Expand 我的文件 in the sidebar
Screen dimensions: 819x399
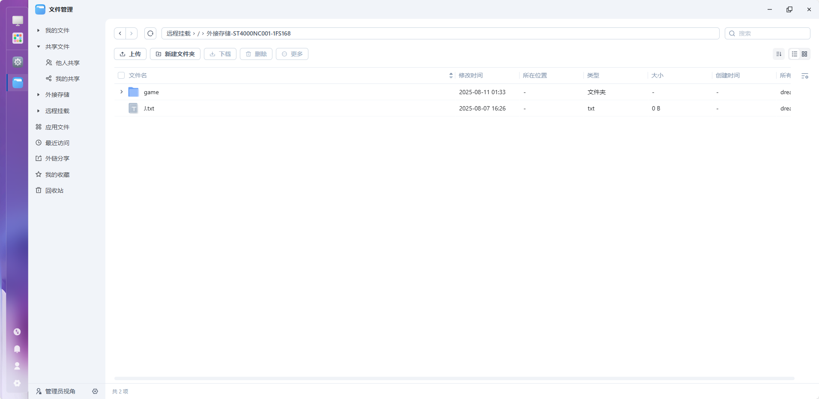coord(39,30)
